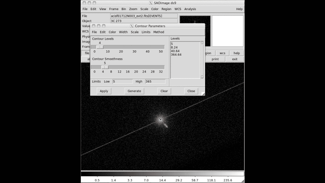
Task: Open the Scale menu in ds9 main window
Action: coord(144,9)
